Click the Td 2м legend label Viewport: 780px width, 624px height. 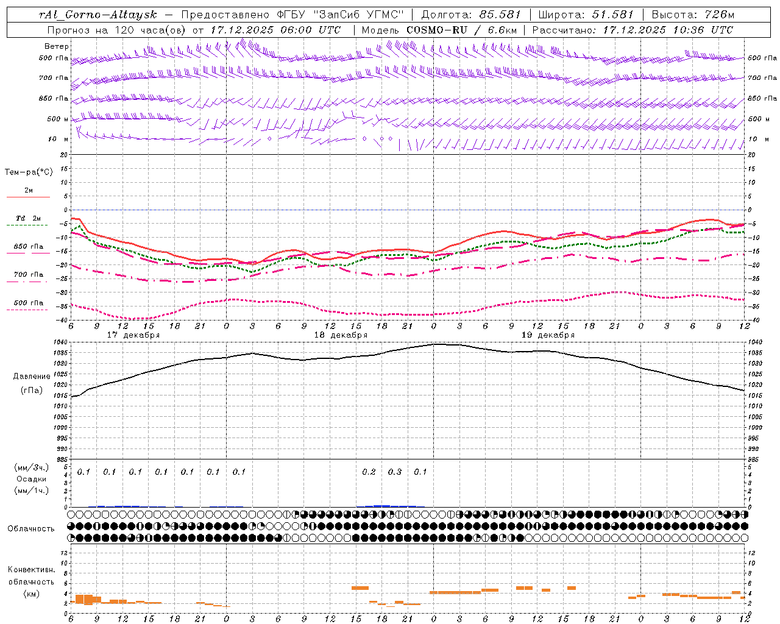[28, 218]
